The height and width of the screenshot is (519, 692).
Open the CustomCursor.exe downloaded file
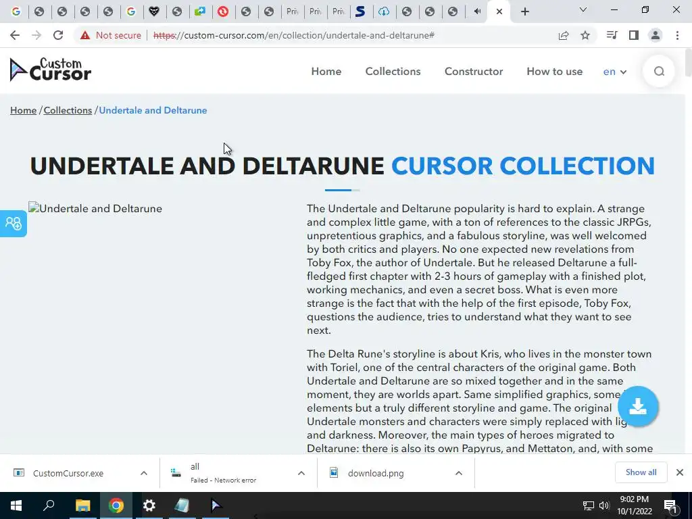tap(68, 473)
